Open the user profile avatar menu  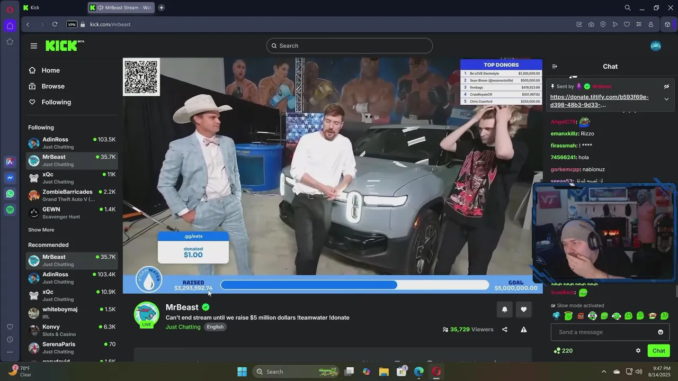[x=656, y=46]
